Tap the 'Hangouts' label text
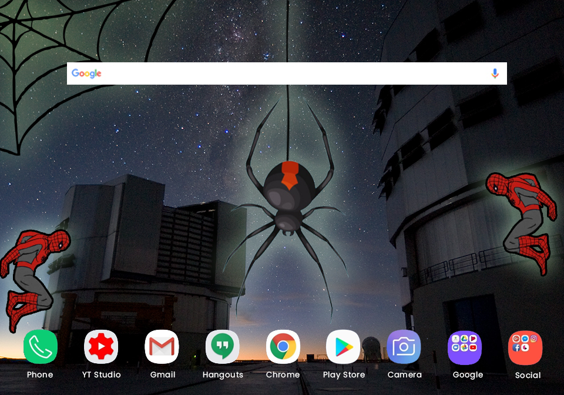 tap(223, 375)
